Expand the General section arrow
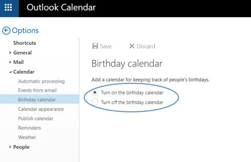 click(10, 53)
